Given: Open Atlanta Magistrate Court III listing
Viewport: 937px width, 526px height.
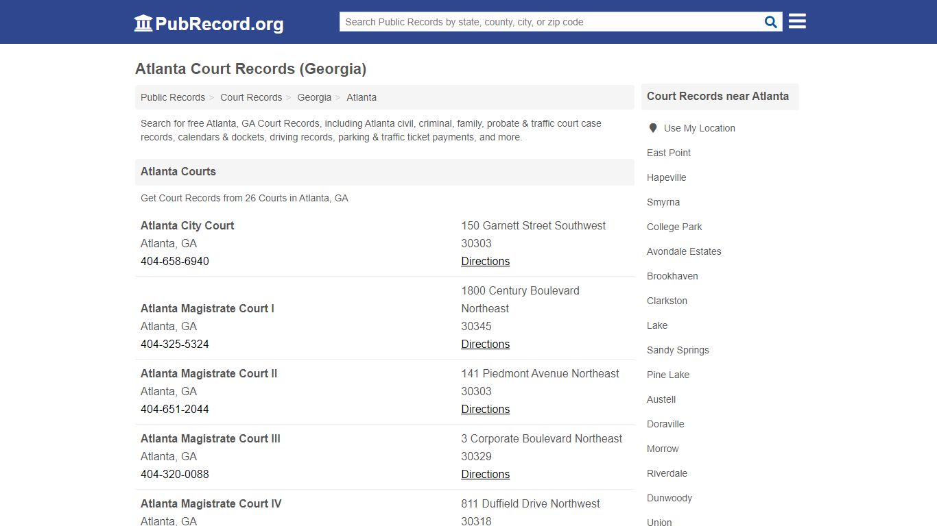Looking at the screenshot, I should pyautogui.click(x=211, y=438).
